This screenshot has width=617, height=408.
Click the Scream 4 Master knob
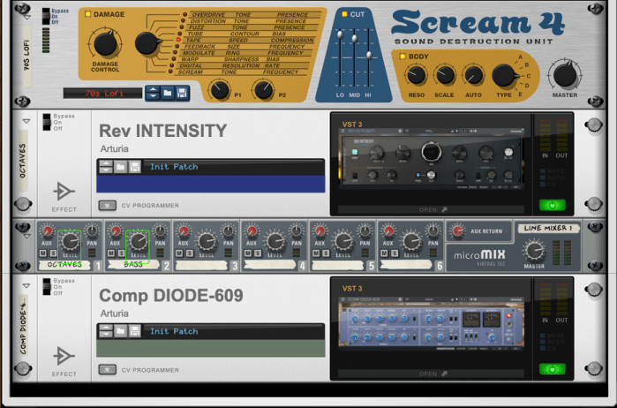(564, 75)
